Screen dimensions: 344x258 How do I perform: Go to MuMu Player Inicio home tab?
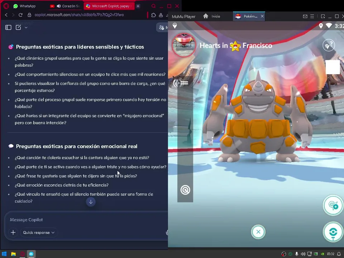[x=211, y=16]
